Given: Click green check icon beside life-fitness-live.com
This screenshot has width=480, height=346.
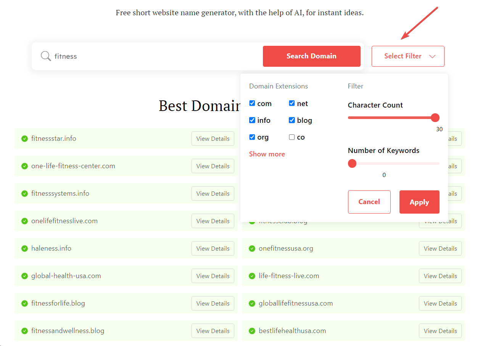Looking at the screenshot, I should (x=252, y=276).
